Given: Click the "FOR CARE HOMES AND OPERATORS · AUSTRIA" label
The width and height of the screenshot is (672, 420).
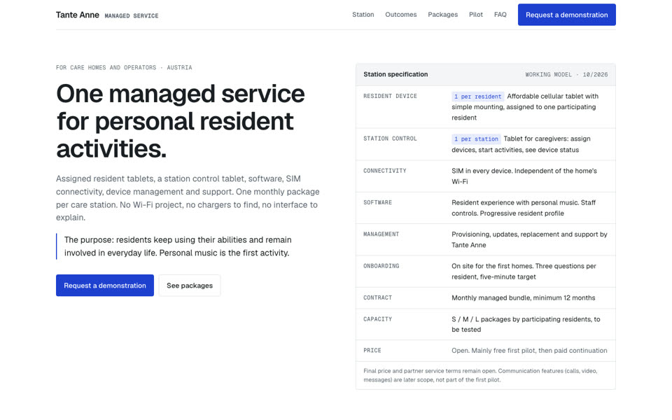Looking at the screenshot, I should 124,67.
